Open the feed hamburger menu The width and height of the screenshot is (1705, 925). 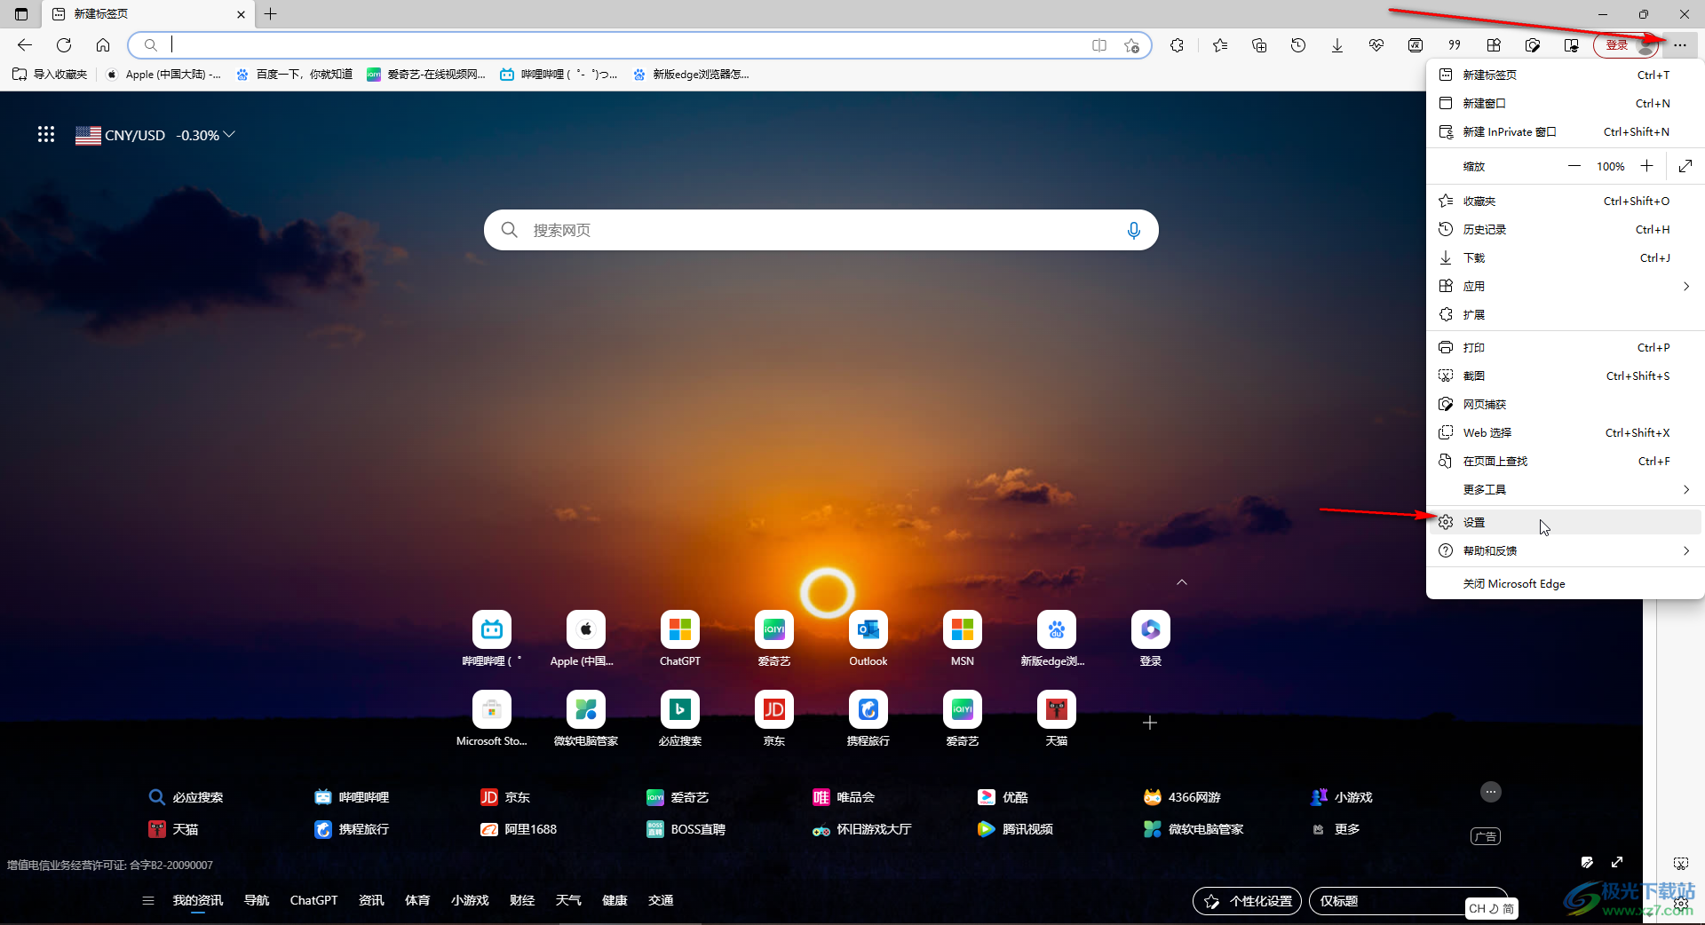[x=147, y=900]
